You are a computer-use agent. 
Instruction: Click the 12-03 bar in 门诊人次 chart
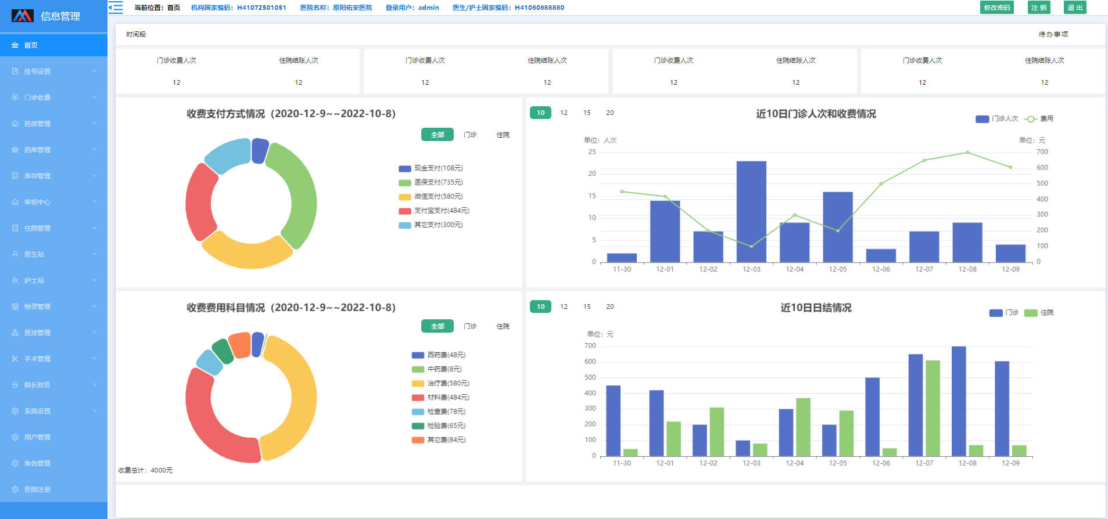click(751, 211)
